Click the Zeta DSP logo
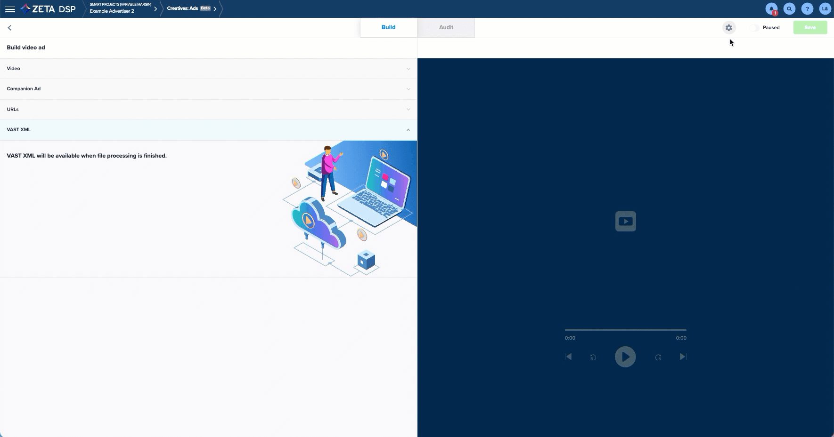This screenshot has height=437, width=834. coord(49,9)
